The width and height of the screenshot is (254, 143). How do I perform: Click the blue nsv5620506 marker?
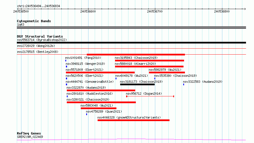click(66, 78)
